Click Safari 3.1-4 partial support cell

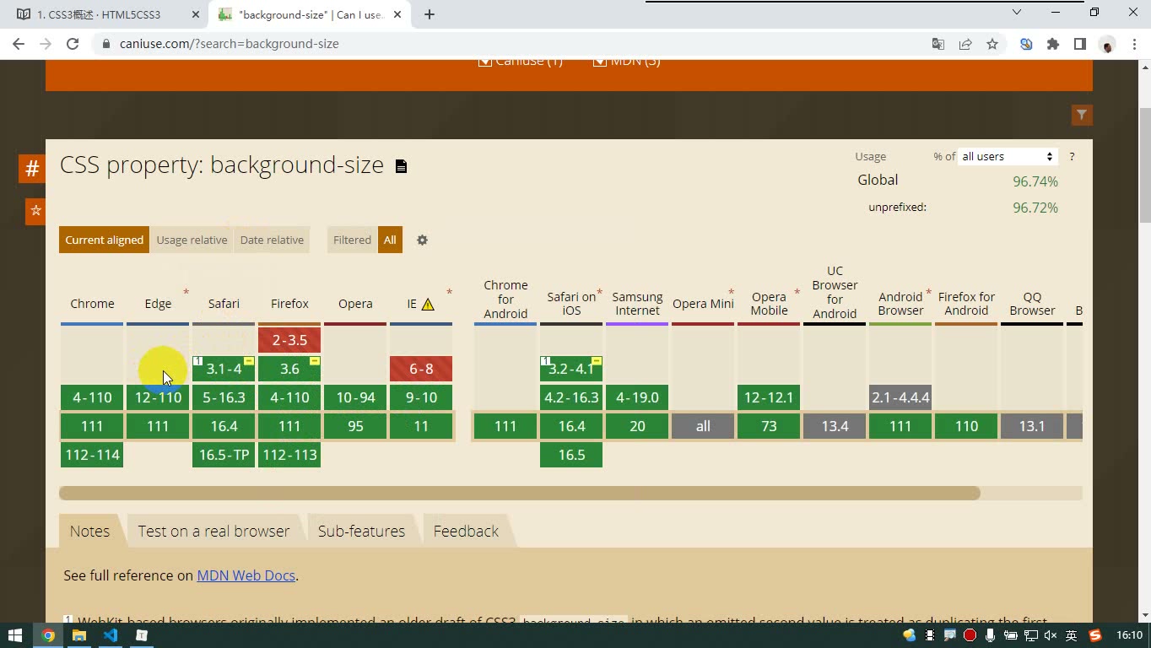tap(224, 369)
